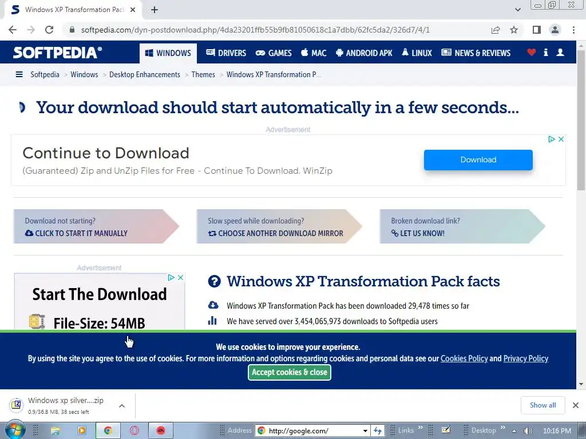The height and width of the screenshot is (439, 586).
Task: Click the question mark facts icon
Action: click(214, 281)
